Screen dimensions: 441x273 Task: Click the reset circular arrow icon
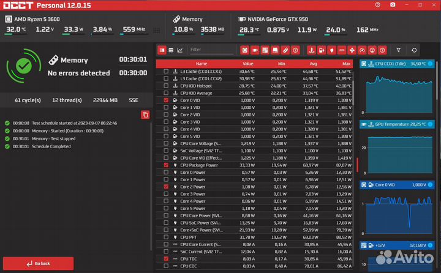(415, 50)
